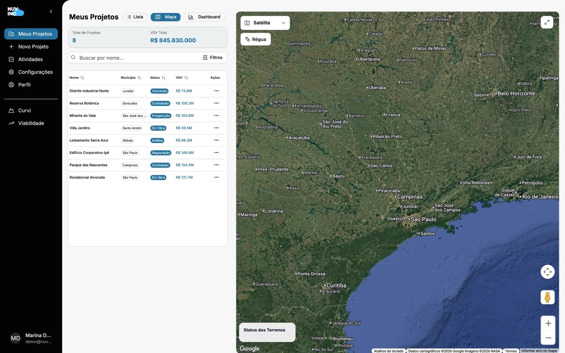Sort the table by VGV

[182, 78]
